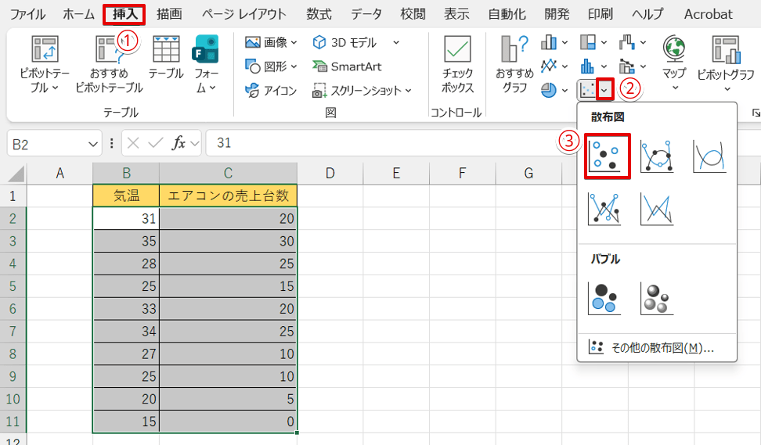Expand the スクリーンショット dropdown arrow
This screenshot has height=445, width=761.
pyautogui.click(x=408, y=91)
